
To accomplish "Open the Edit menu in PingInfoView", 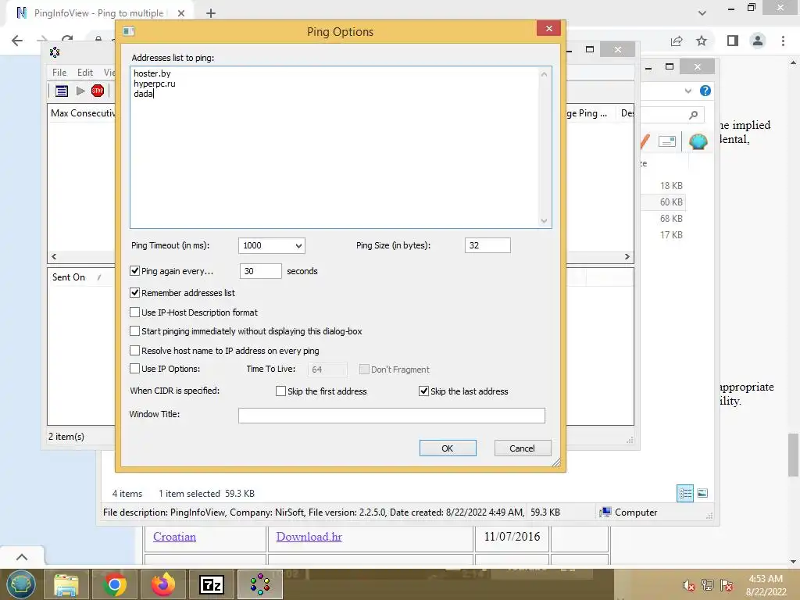I will [x=84, y=73].
